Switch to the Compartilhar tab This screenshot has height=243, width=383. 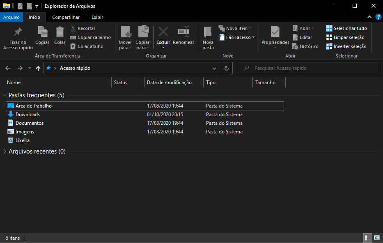pyautogui.click(x=66, y=17)
